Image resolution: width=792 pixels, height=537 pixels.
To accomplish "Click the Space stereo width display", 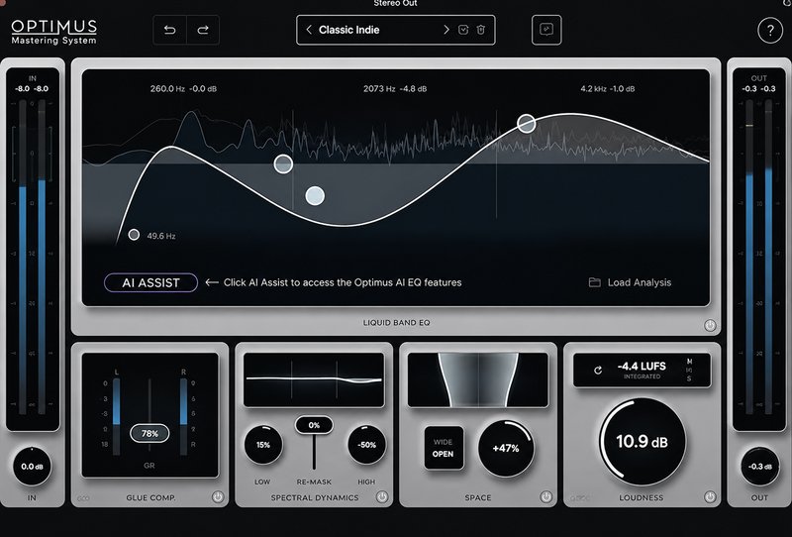I will click(x=478, y=379).
